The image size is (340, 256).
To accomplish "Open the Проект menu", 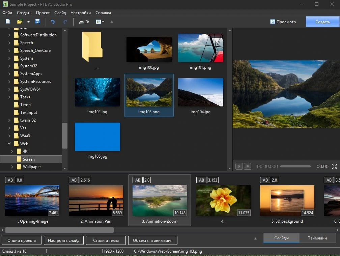I will pyautogui.click(x=43, y=13).
